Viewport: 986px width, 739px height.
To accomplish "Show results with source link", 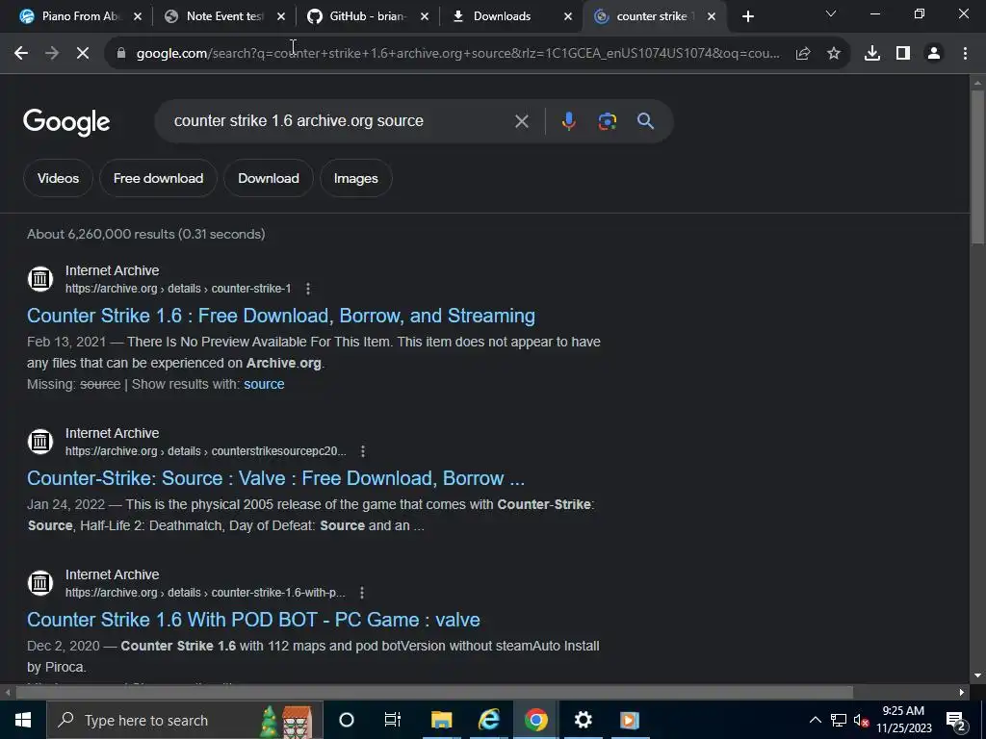I will pos(264,384).
